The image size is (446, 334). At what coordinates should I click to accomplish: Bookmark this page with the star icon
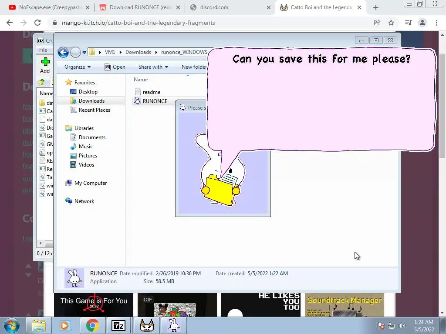(x=391, y=23)
